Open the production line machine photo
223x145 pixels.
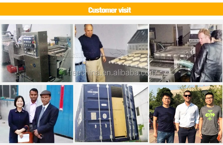(37, 53)
